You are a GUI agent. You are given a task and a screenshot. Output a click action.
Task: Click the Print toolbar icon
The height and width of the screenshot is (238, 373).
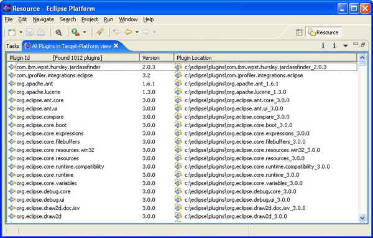click(41, 32)
